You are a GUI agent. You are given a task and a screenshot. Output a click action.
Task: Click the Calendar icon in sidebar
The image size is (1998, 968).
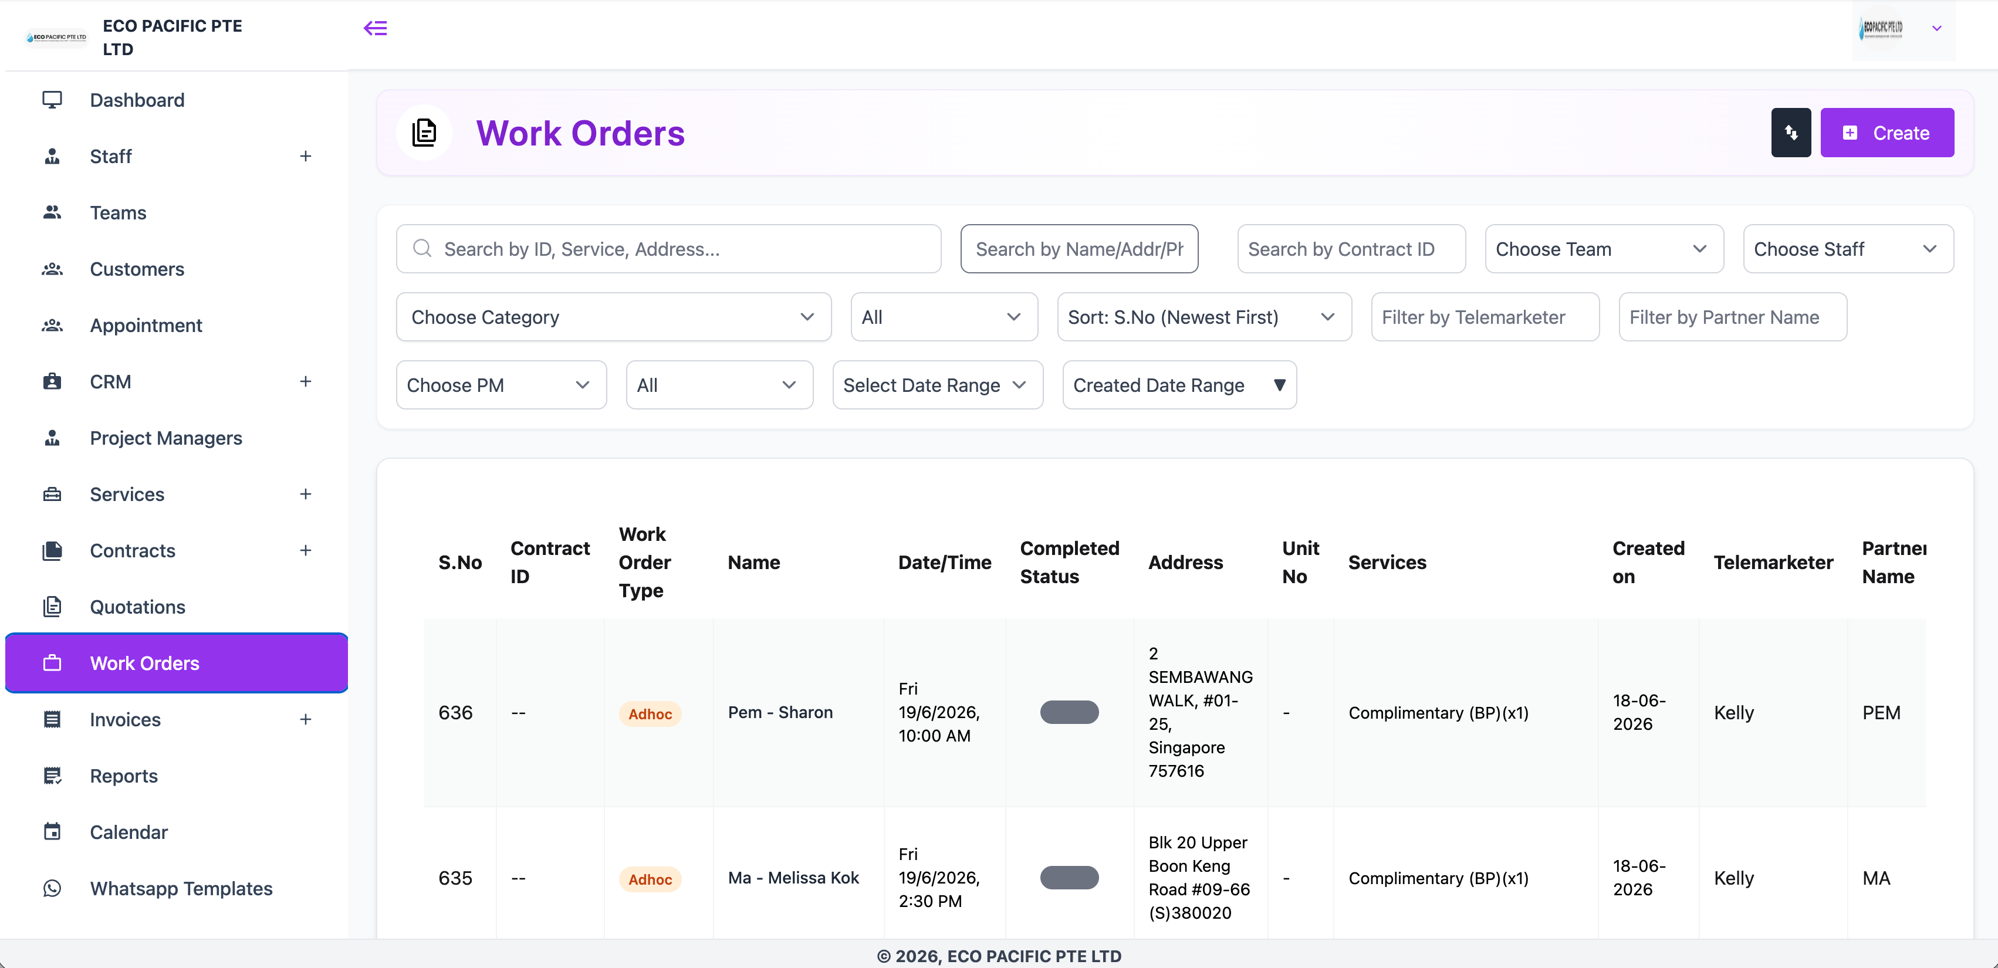point(52,831)
